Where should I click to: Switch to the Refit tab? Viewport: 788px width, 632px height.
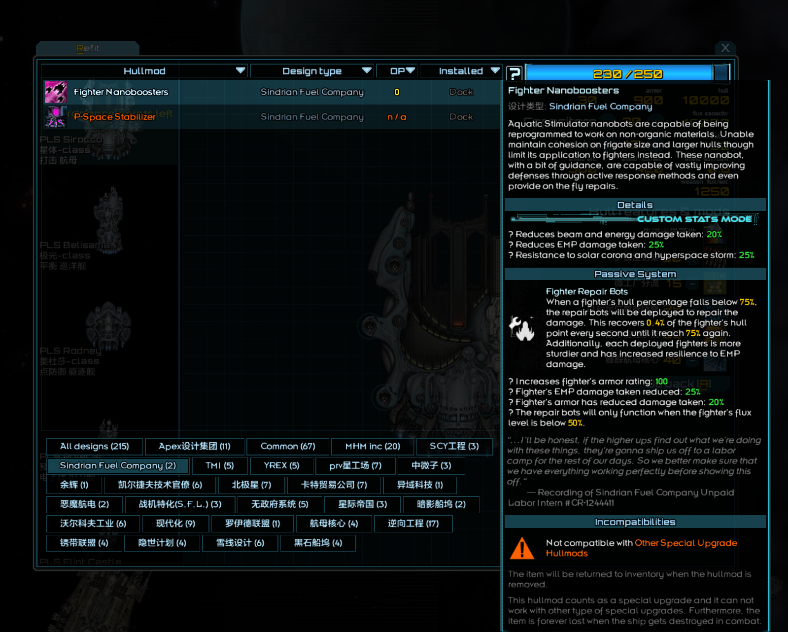(x=88, y=48)
